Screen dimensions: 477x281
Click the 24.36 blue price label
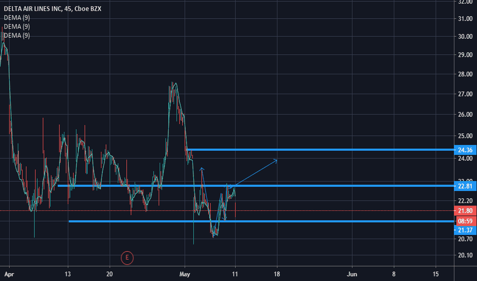[465, 150]
